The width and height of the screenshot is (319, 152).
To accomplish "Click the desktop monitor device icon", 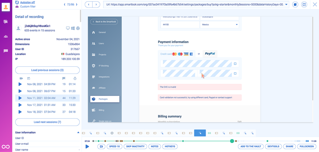I will pos(68,28).
